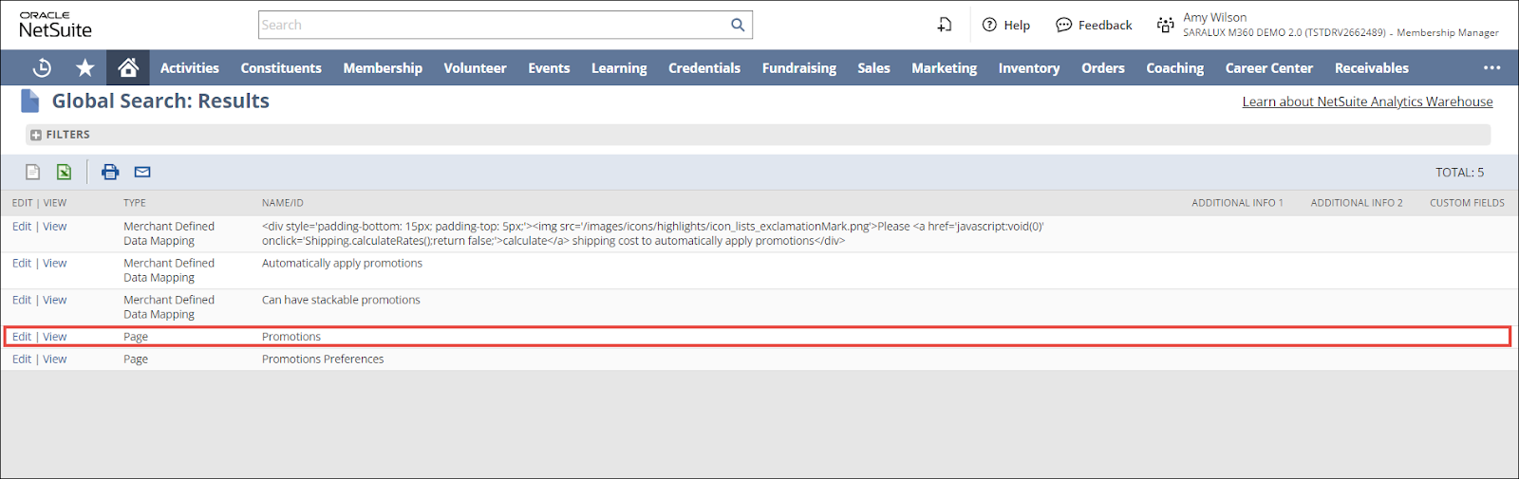Viewport: 1519px width, 479px height.
Task: Export results to CSV icon
Action: click(x=32, y=172)
